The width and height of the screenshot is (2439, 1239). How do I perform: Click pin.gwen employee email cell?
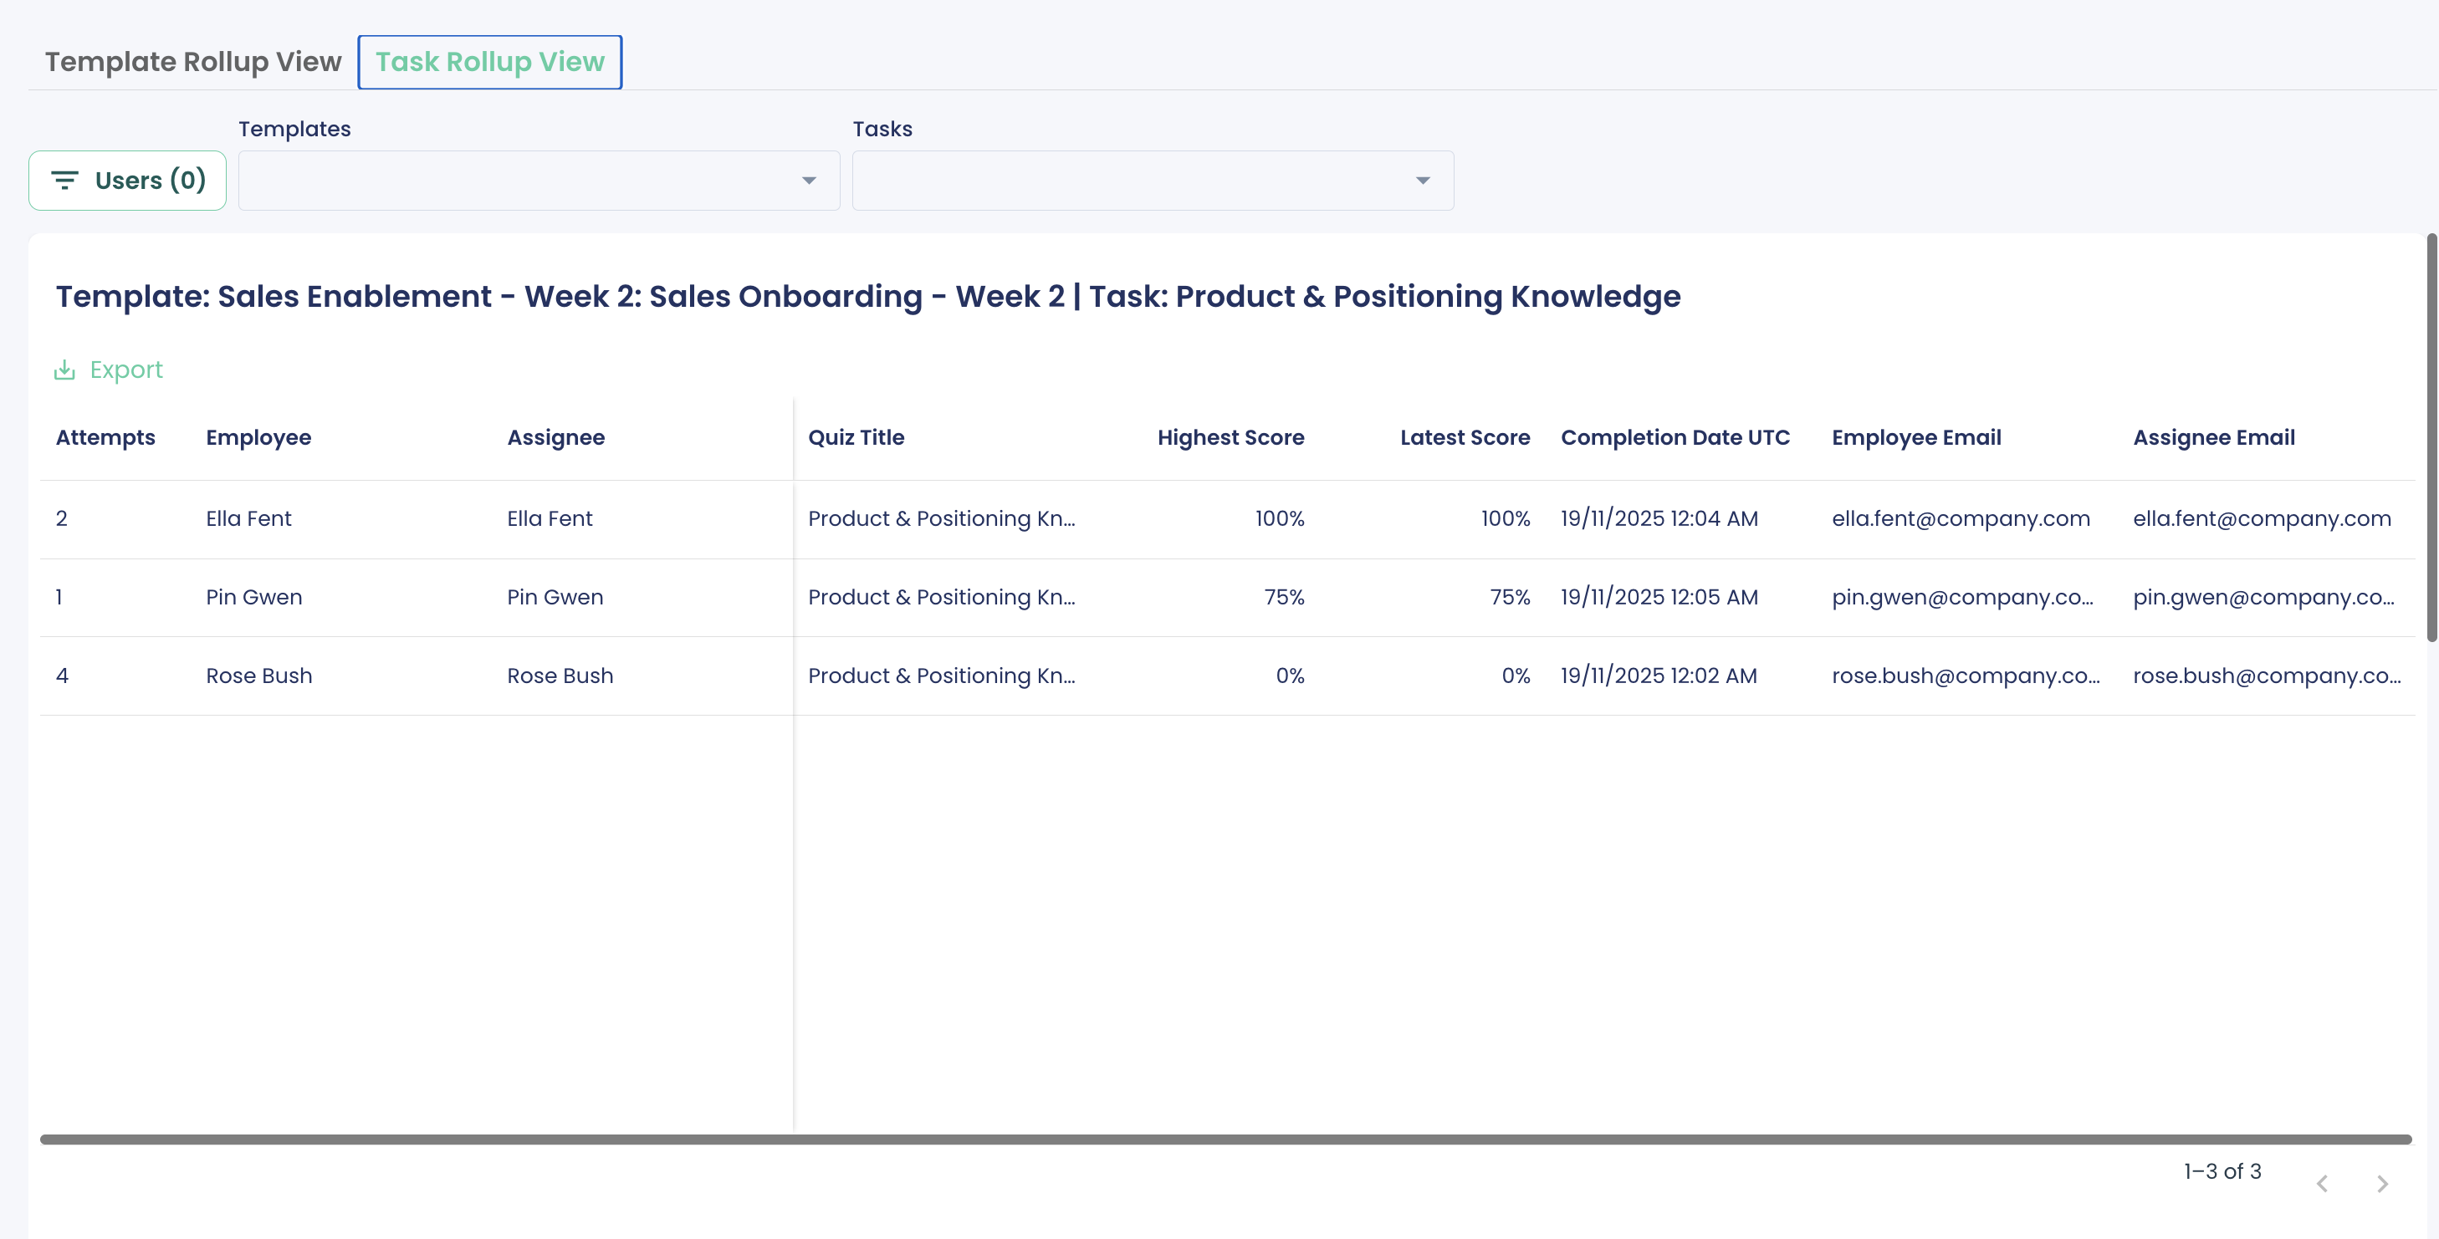(x=1961, y=597)
